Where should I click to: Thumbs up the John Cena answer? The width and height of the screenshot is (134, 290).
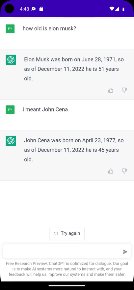[111, 171]
